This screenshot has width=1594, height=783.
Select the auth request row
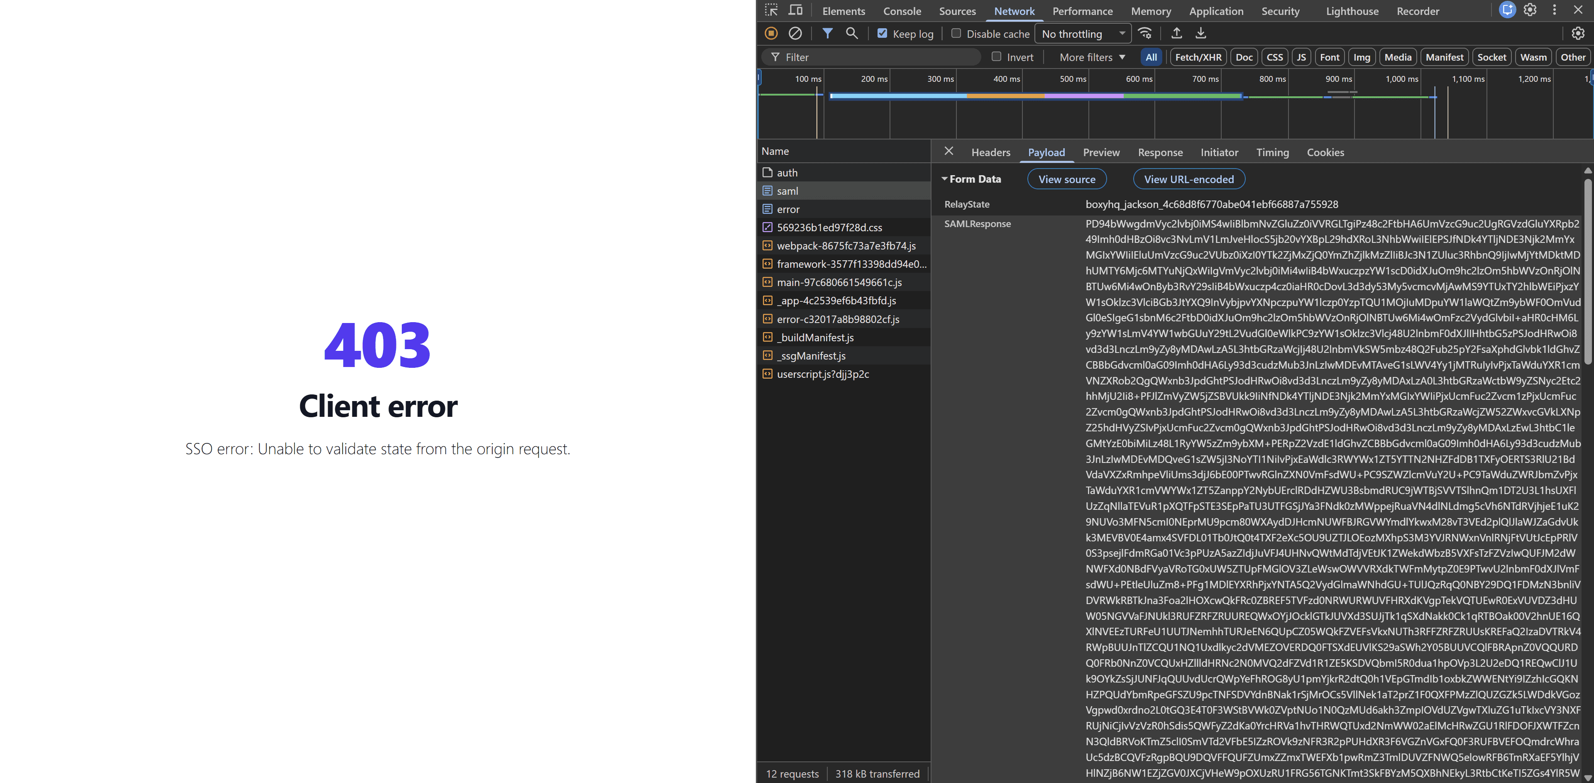click(844, 173)
